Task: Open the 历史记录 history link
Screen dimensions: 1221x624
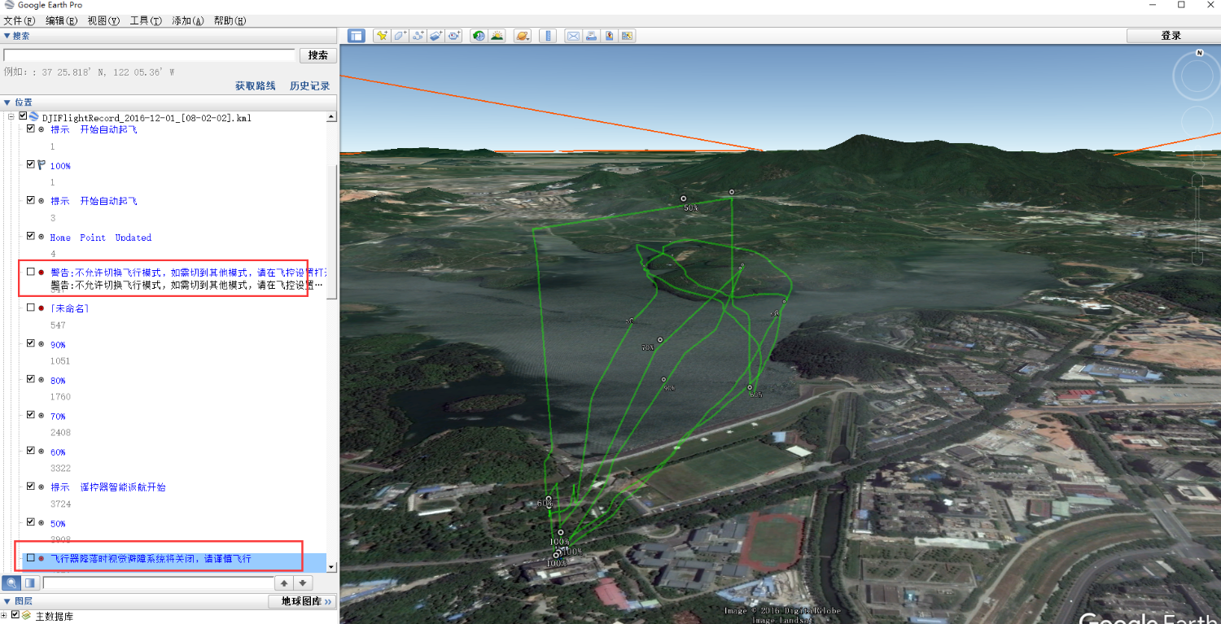Action: (310, 85)
